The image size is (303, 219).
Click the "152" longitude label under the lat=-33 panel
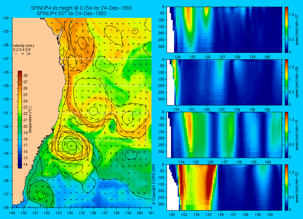tap(172, 215)
